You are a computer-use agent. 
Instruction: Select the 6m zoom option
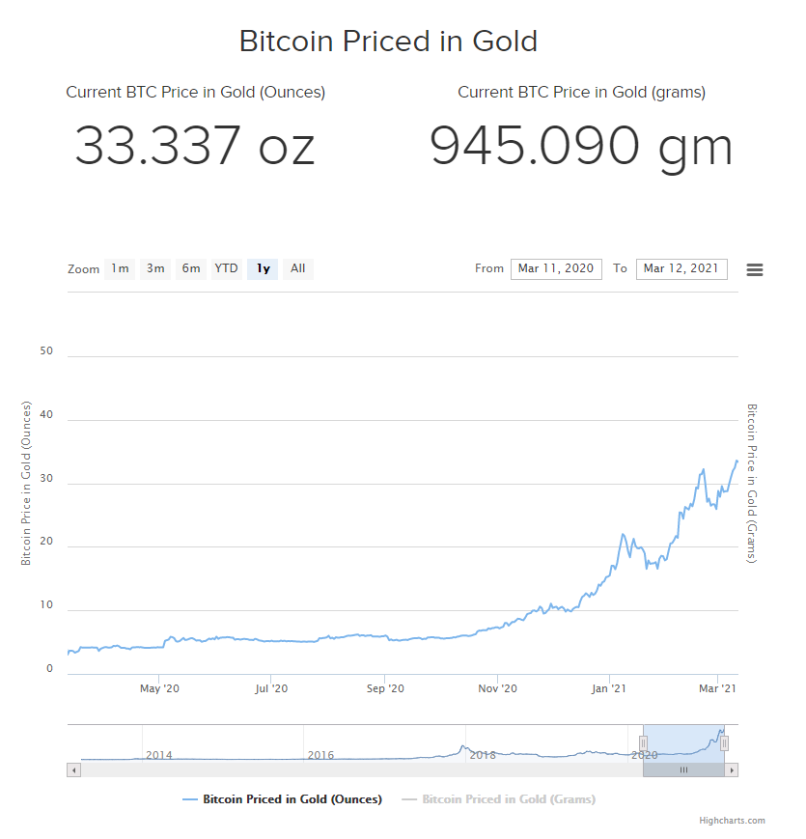(191, 268)
